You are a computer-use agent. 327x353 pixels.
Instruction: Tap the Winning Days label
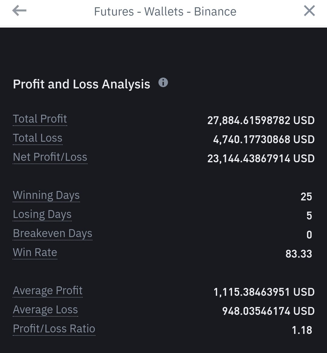[46, 195]
